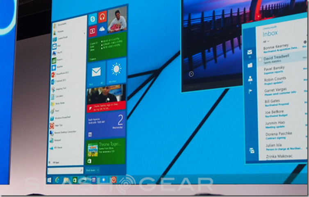309x197 pixels.
Task: Open the Weather sun tile
Action: click(x=116, y=71)
